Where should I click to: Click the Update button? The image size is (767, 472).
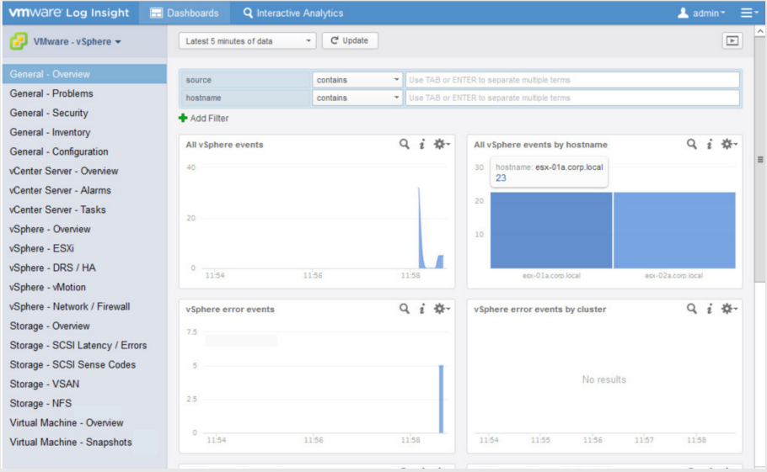(x=350, y=40)
